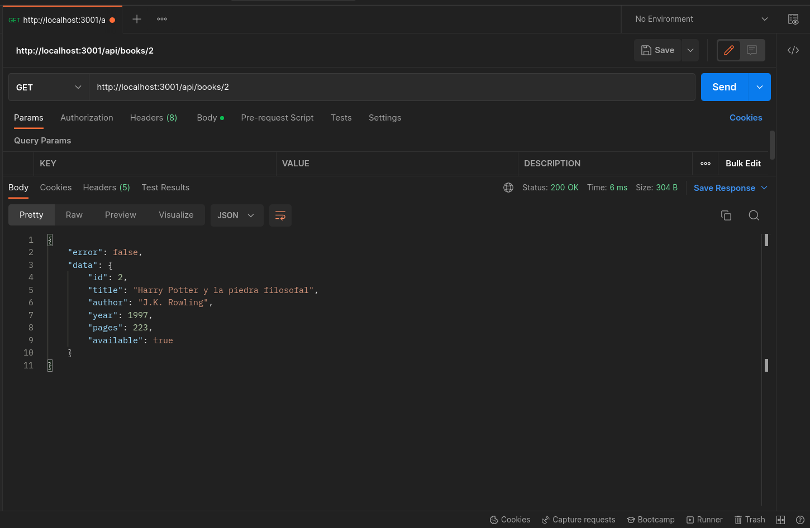Click the request title localhost:3001/api/books/2
Screen dimensions: 810x528
click(85, 50)
